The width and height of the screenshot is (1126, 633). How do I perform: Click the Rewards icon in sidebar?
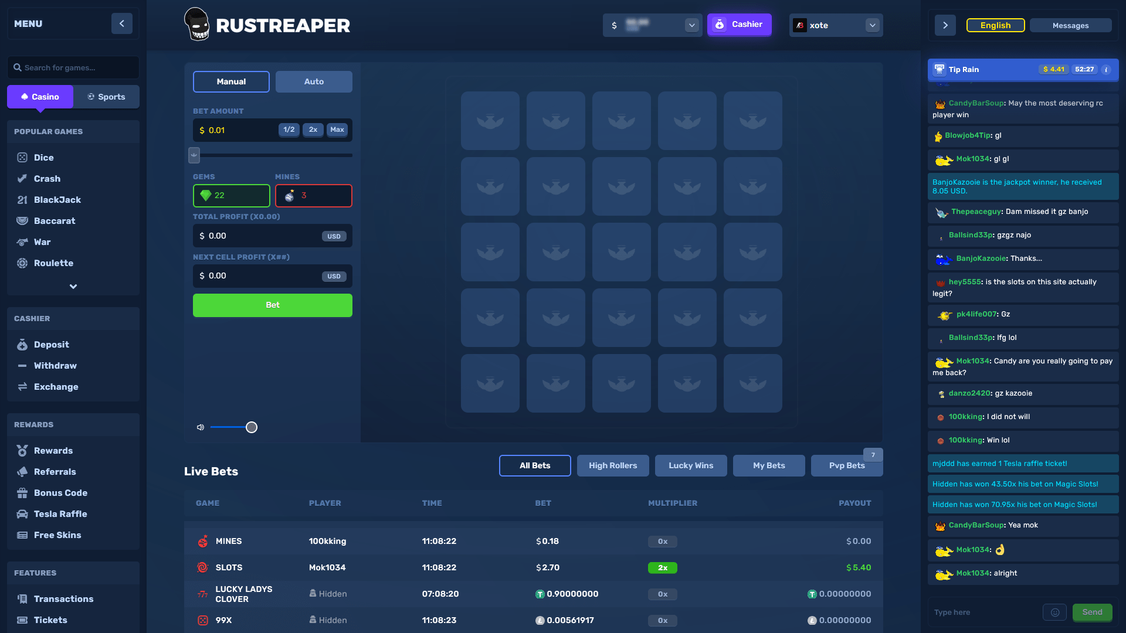(22, 450)
